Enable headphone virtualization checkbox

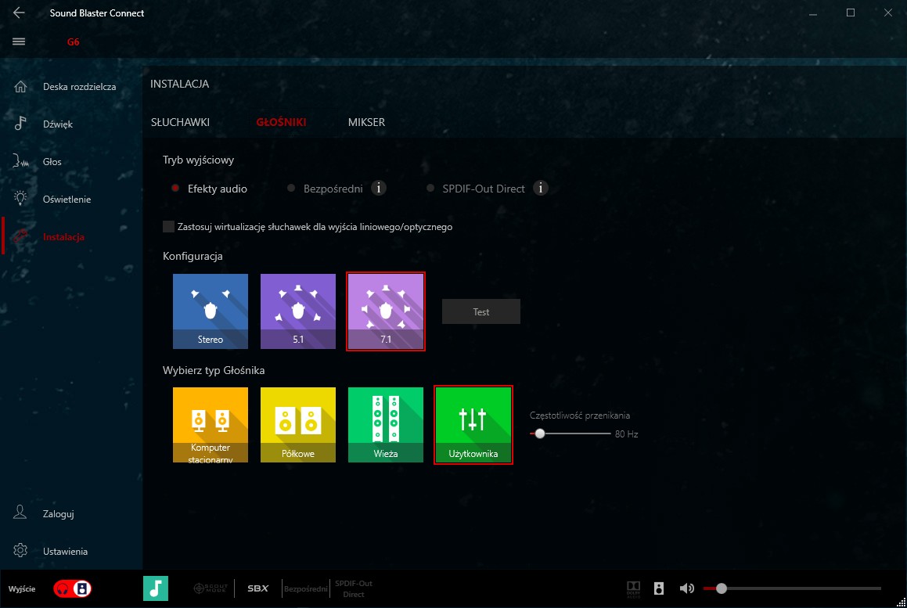[x=168, y=227]
